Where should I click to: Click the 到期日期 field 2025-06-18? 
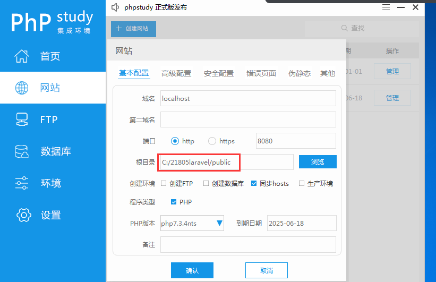click(302, 223)
